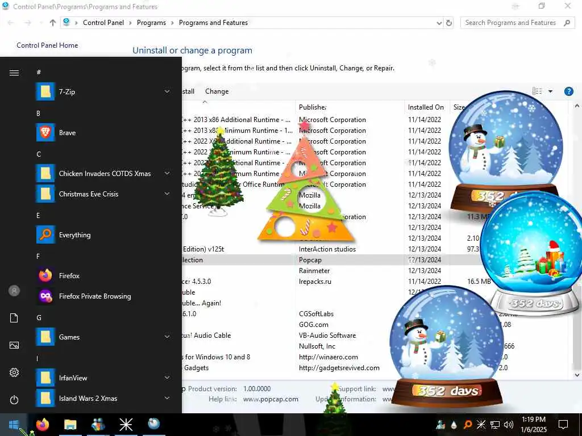Click the Everything tray icon

pos(468,425)
